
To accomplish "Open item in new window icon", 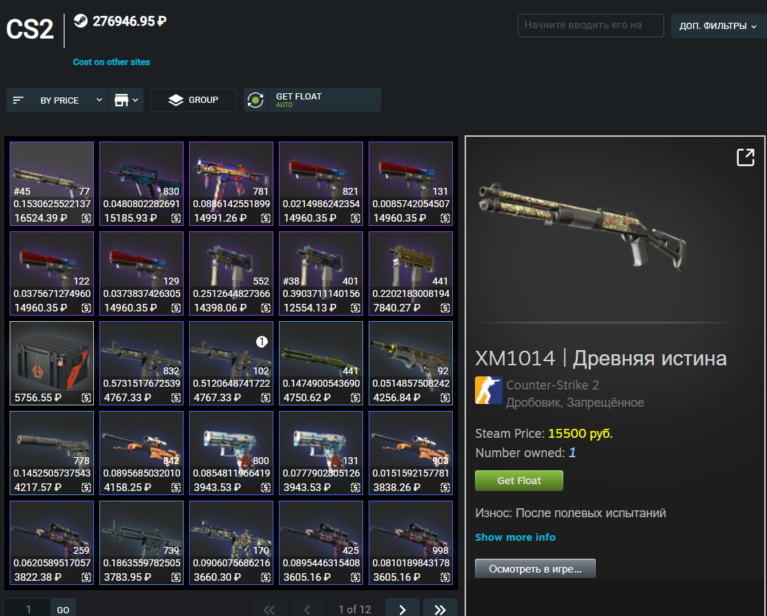I will click(746, 157).
